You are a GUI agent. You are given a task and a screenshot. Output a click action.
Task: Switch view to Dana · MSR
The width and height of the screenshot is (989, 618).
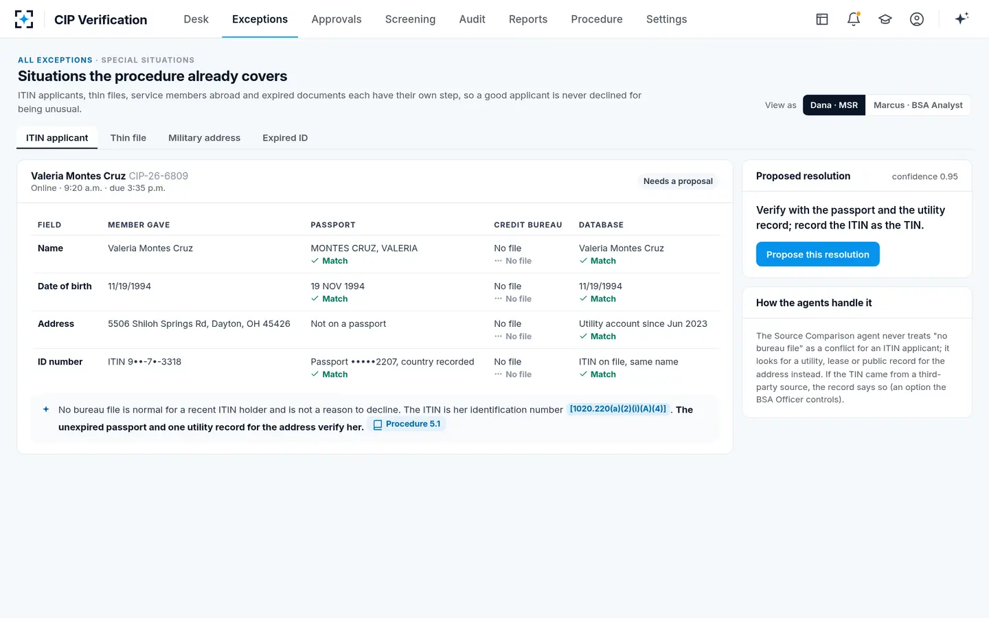834,105
